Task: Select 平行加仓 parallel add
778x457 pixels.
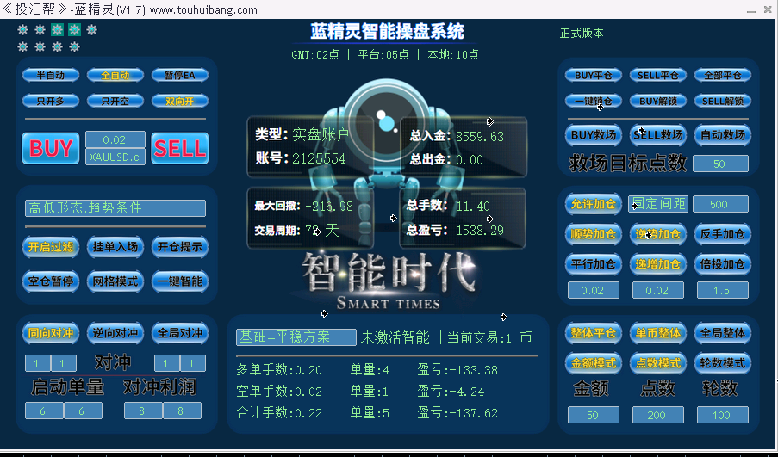Action: [x=594, y=264]
